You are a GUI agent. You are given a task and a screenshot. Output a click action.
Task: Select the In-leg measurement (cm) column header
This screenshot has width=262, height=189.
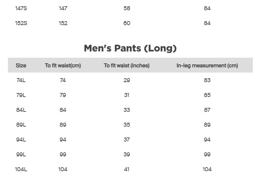[207, 66]
